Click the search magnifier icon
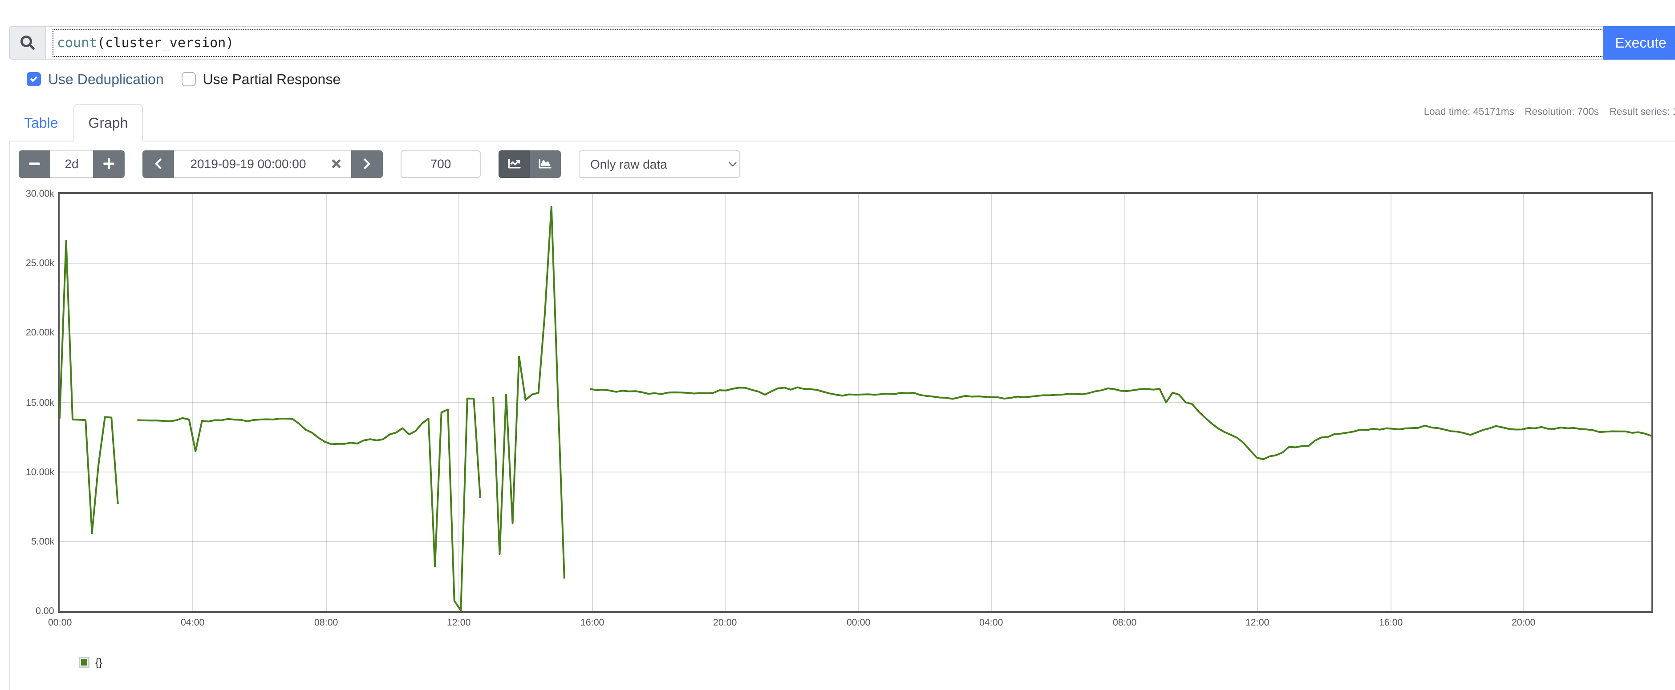The image size is (1675, 690). [27, 42]
